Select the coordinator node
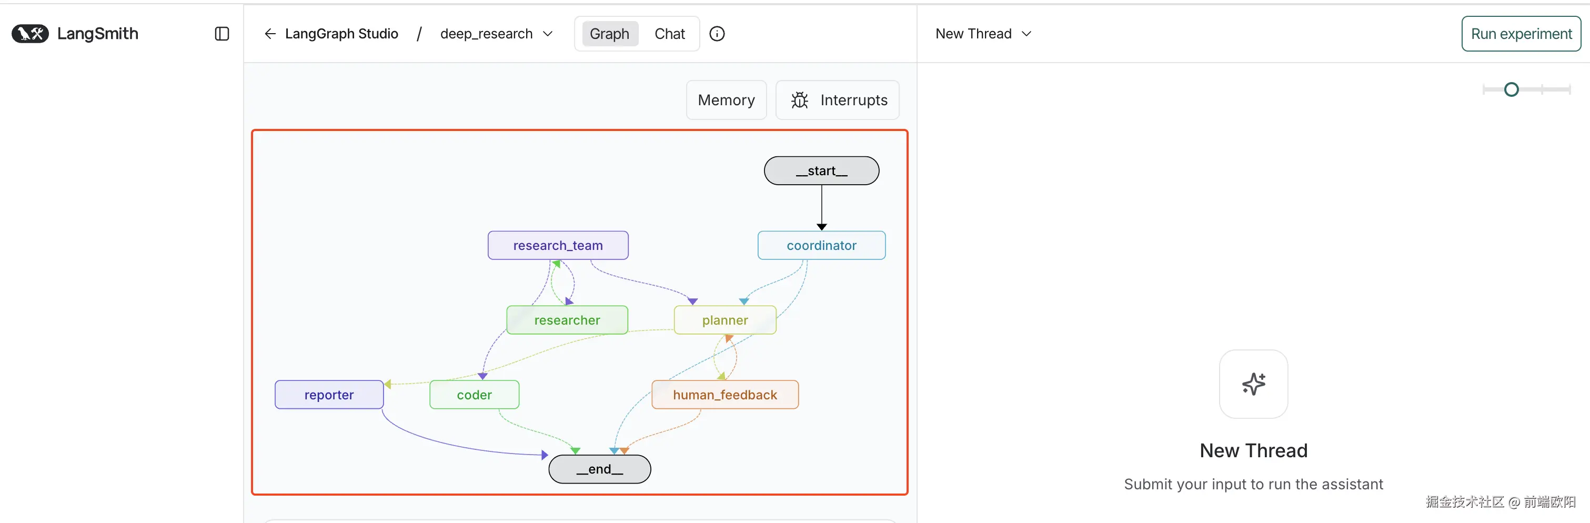This screenshot has width=1590, height=523. 821,245
